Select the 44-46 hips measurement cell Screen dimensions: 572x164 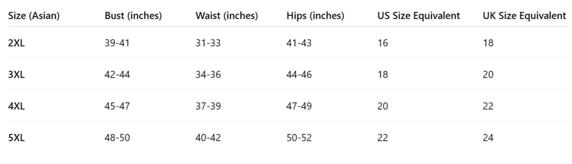(x=299, y=75)
